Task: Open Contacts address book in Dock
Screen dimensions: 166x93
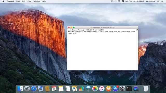Action: pos(47,89)
